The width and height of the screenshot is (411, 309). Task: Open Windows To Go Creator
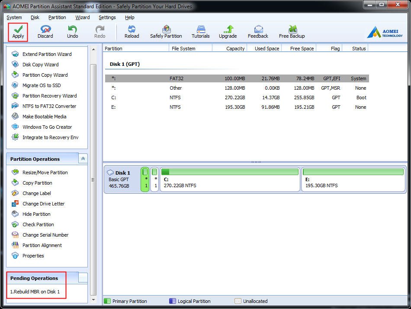[x=42, y=127]
